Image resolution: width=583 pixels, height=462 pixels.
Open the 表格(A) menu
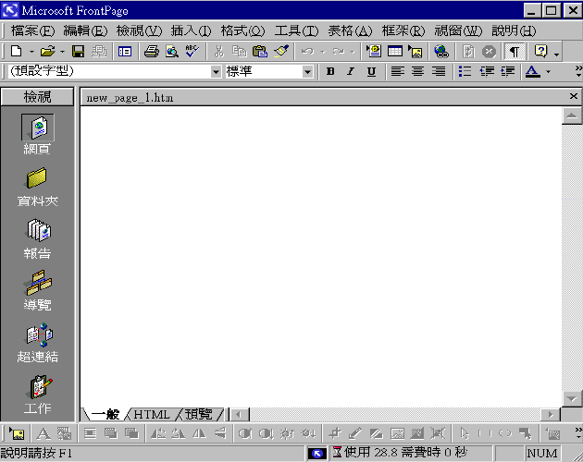pyautogui.click(x=350, y=30)
